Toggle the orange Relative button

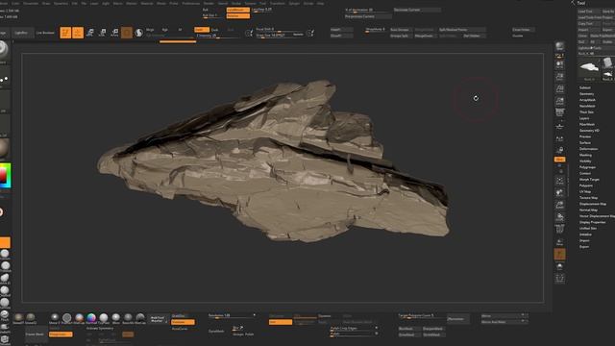[237, 16]
